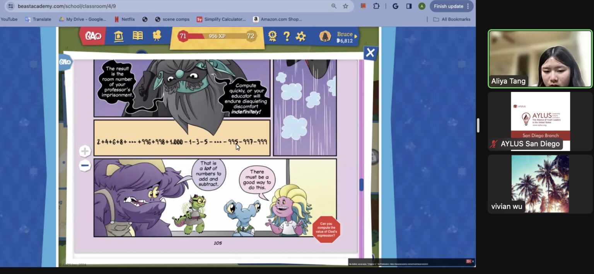Open the Chrome three-dot menu

point(468,6)
